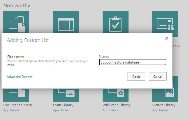The width and height of the screenshot is (189, 120).
Task: Open the Wiki Page Library tile icon
Action: 116,95
